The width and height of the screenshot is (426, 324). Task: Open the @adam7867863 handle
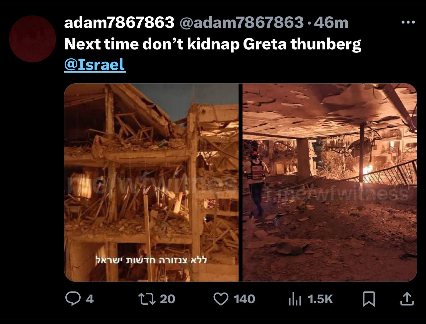[x=242, y=23]
